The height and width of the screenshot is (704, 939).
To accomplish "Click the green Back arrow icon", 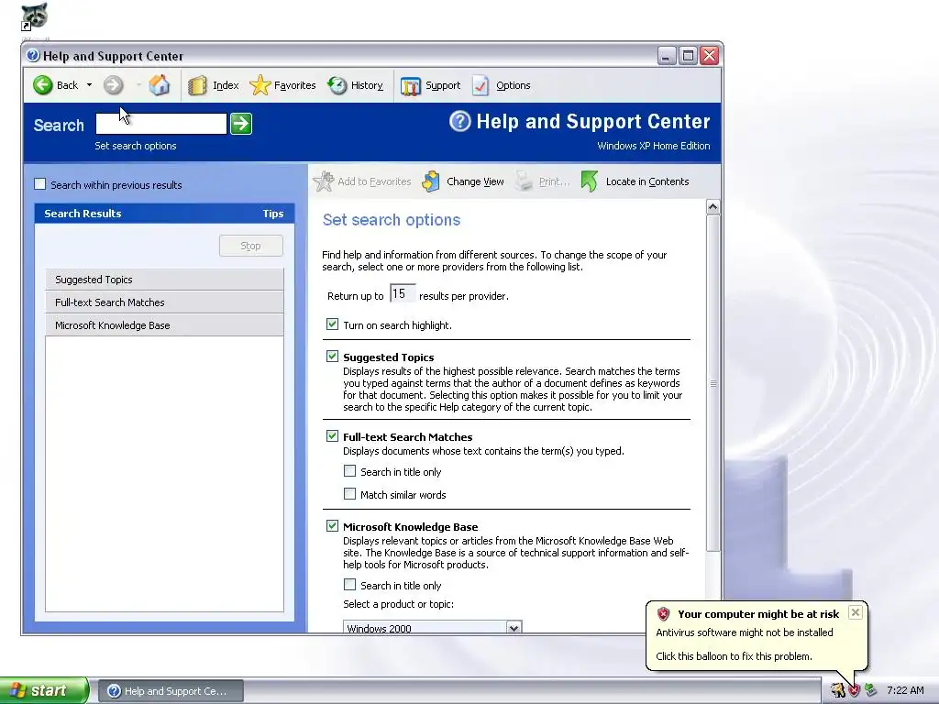I will click(42, 85).
